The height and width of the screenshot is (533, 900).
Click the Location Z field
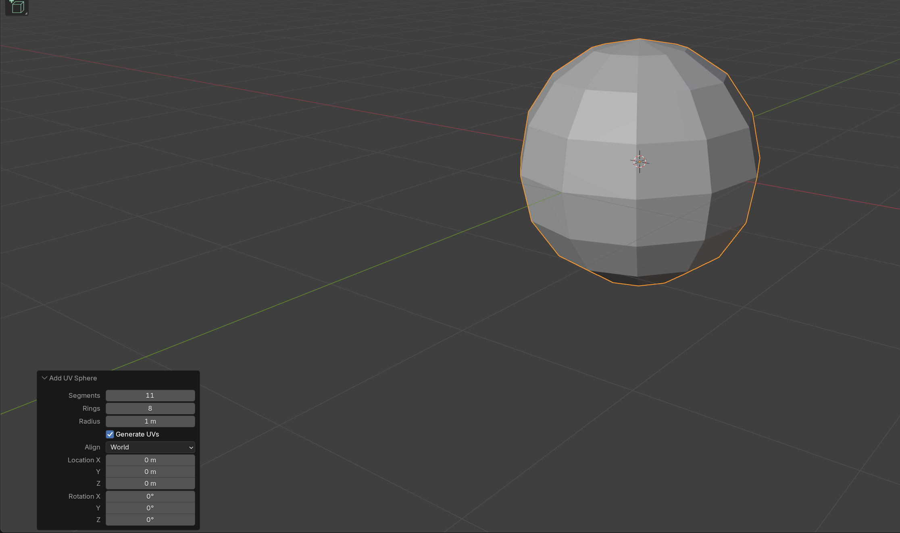pos(150,483)
